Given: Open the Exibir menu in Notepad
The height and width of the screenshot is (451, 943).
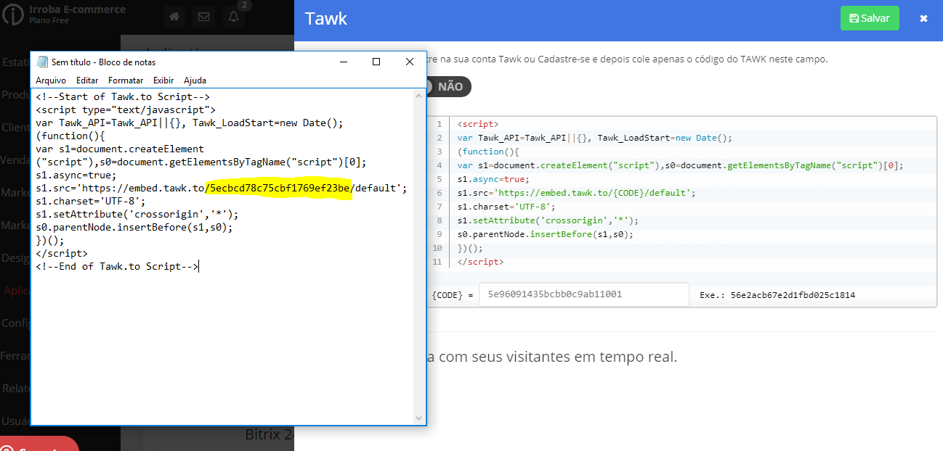Looking at the screenshot, I should tap(163, 80).
